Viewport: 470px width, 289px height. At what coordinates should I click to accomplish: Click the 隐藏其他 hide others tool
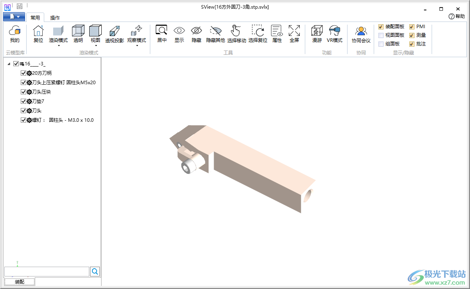[215, 31]
